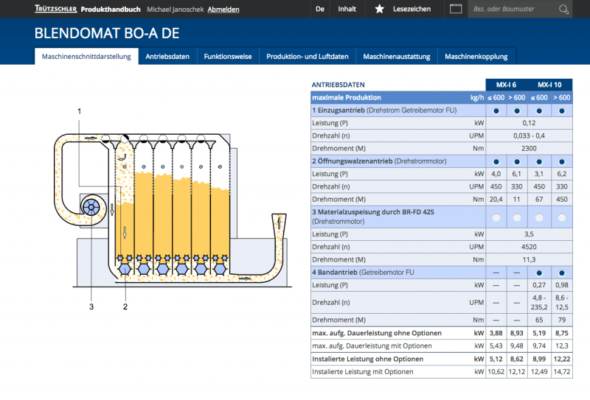Screen dimensions: 590x400
Task: Click 'Instalierte Leistung mit Optionen' row label
Action: coord(363,372)
